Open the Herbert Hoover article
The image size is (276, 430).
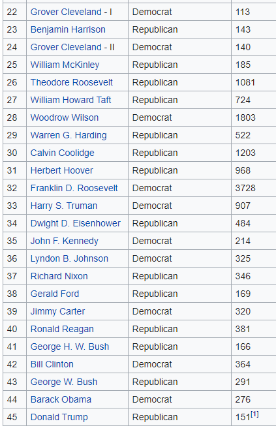pos(62,170)
